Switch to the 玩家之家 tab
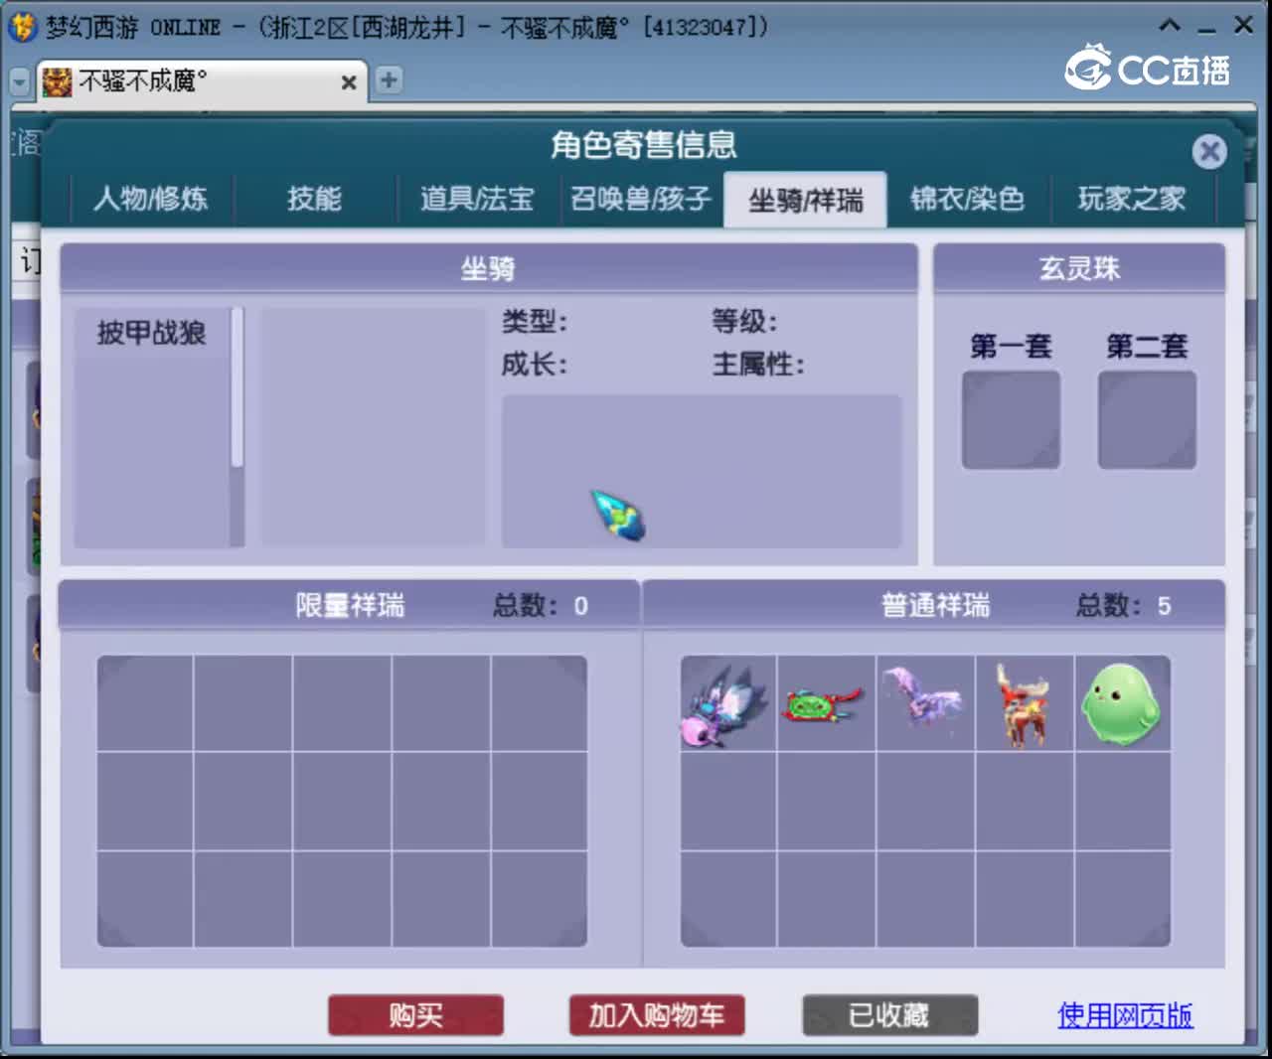Image resolution: width=1272 pixels, height=1059 pixels. [x=1132, y=199]
